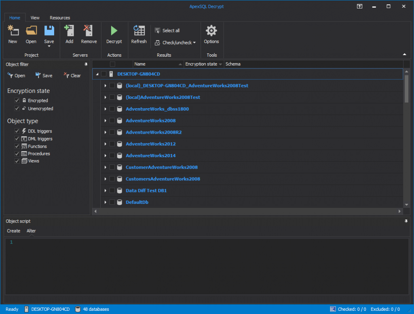Uncheck the Encrypted state filter
Viewport: 414px width, 314px height.
(x=17, y=100)
